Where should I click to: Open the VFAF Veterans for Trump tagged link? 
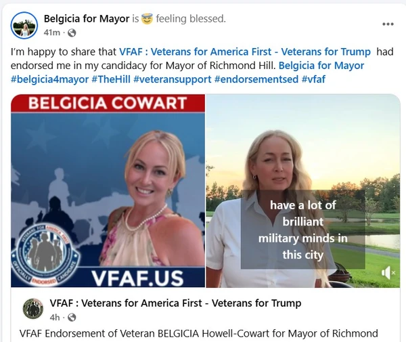click(245, 52)
